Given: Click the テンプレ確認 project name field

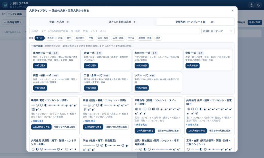Looking at the screenshot, I should (16, 14).
